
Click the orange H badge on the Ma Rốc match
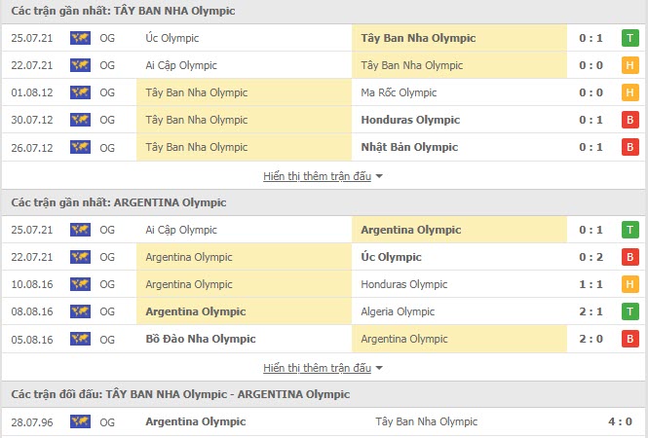coord(630,92)
